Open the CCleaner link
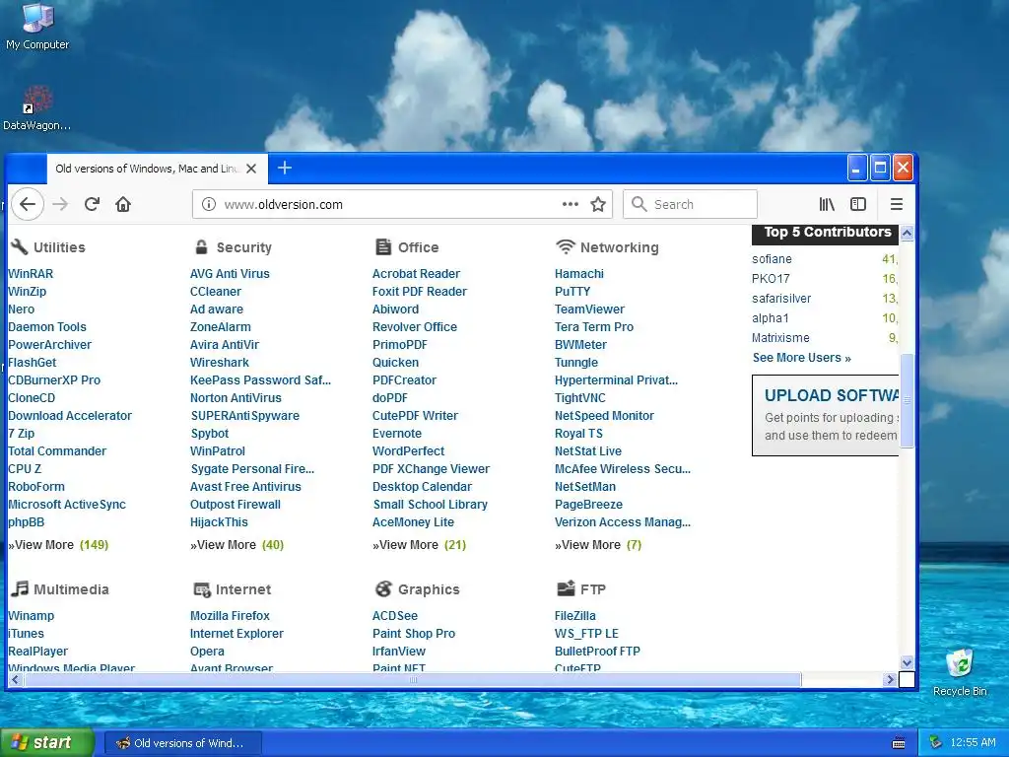The image size is (1009, 757). tap(216, 292)
